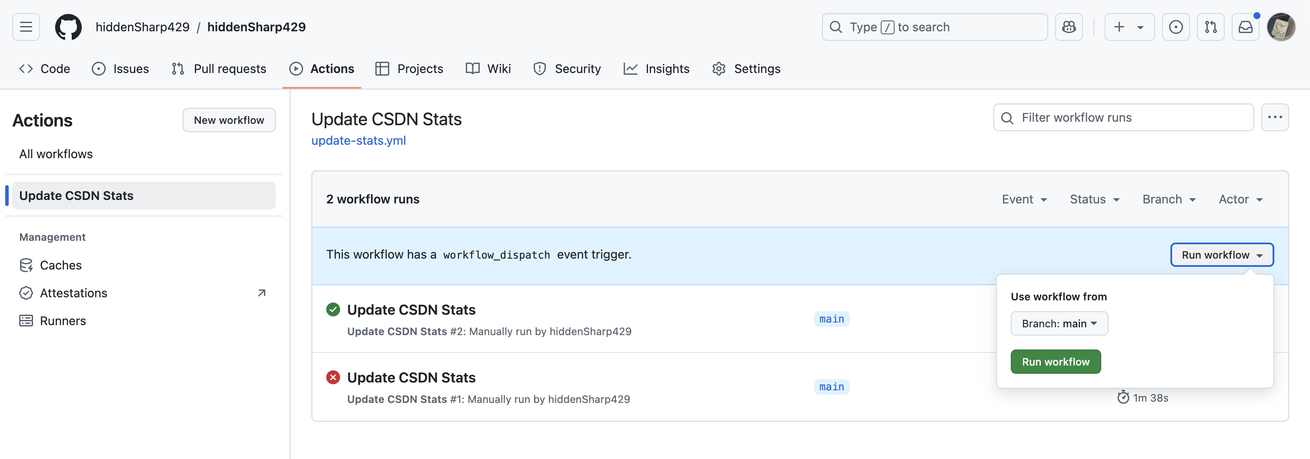Expand the Event filter dropdown

tap(1024, 199)
